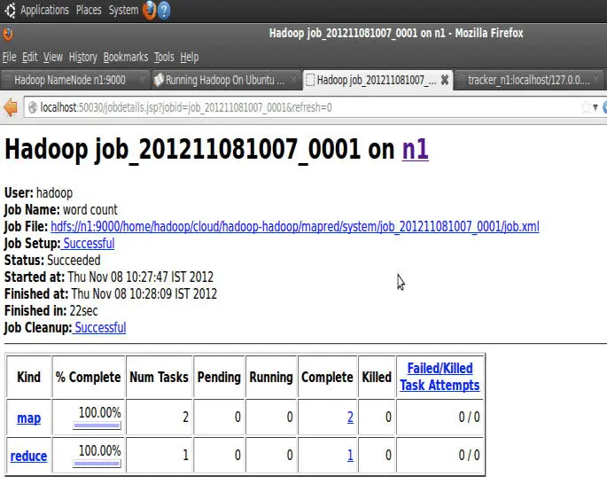Close the Running Hadoop On Ubuntu tab

pos(294,80)
